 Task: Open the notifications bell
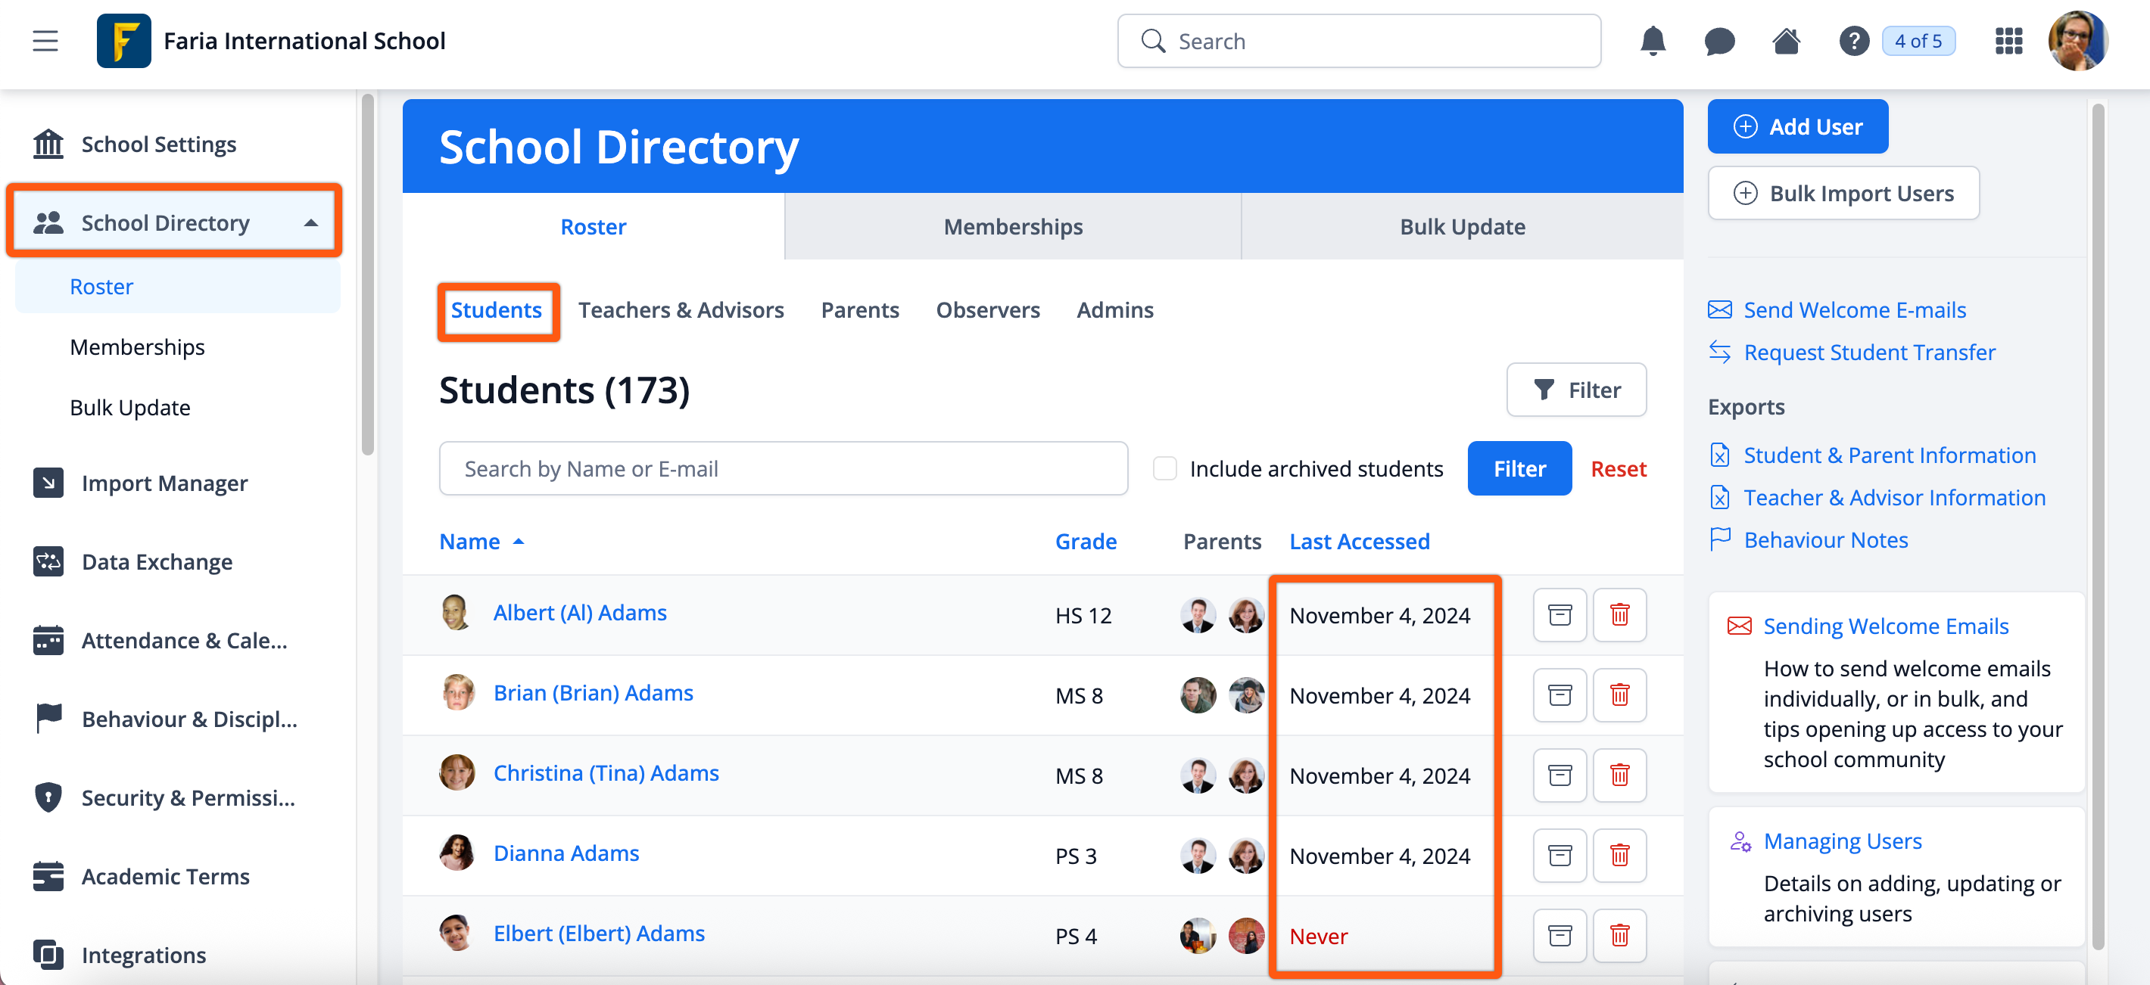(1653, 41)
